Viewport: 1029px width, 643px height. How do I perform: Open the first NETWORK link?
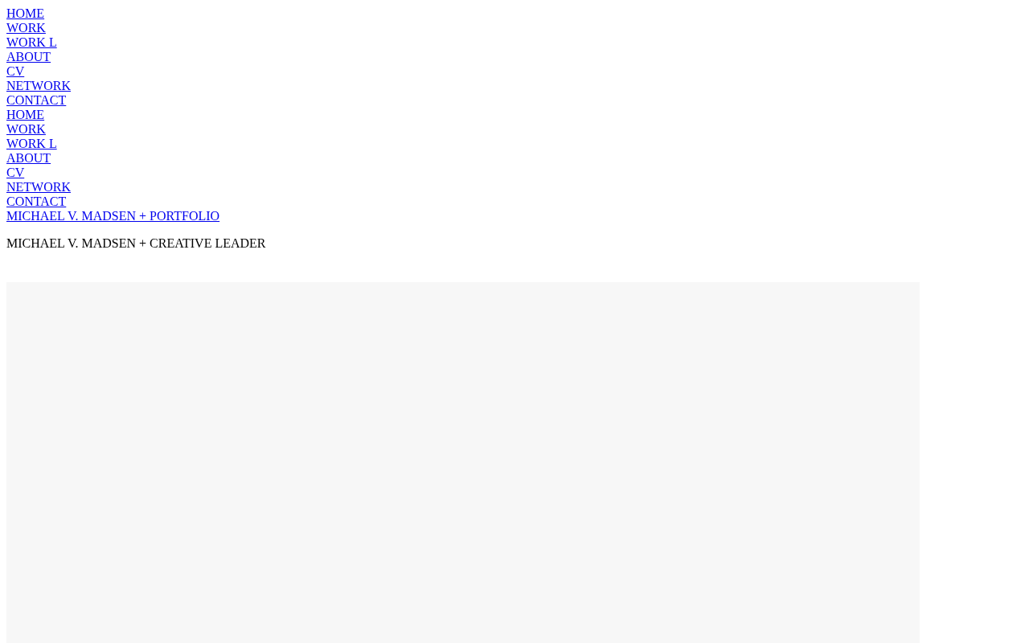[39, 86]
